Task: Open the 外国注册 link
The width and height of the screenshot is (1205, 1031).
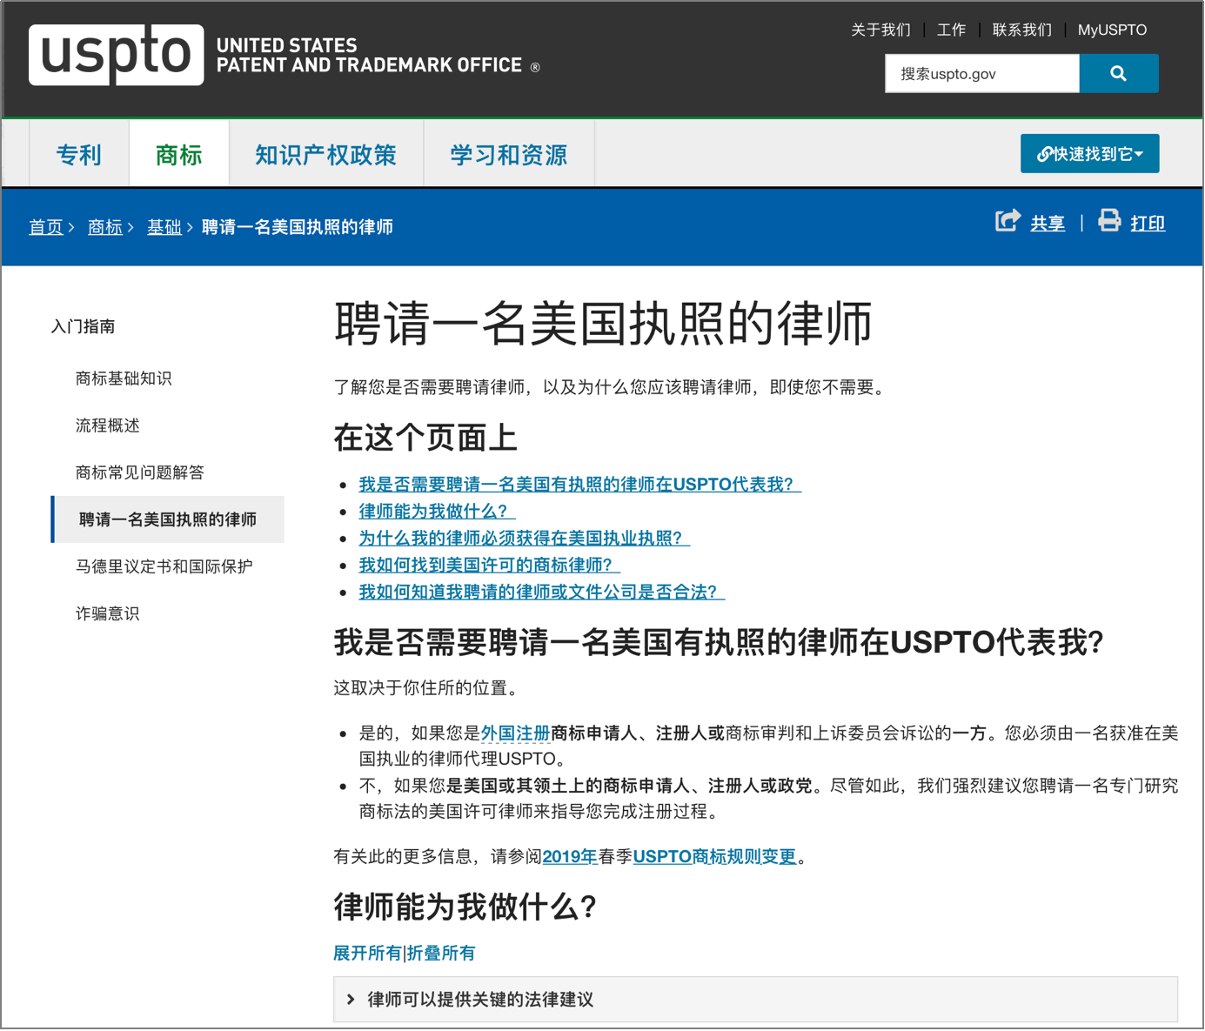Action: 515,733
